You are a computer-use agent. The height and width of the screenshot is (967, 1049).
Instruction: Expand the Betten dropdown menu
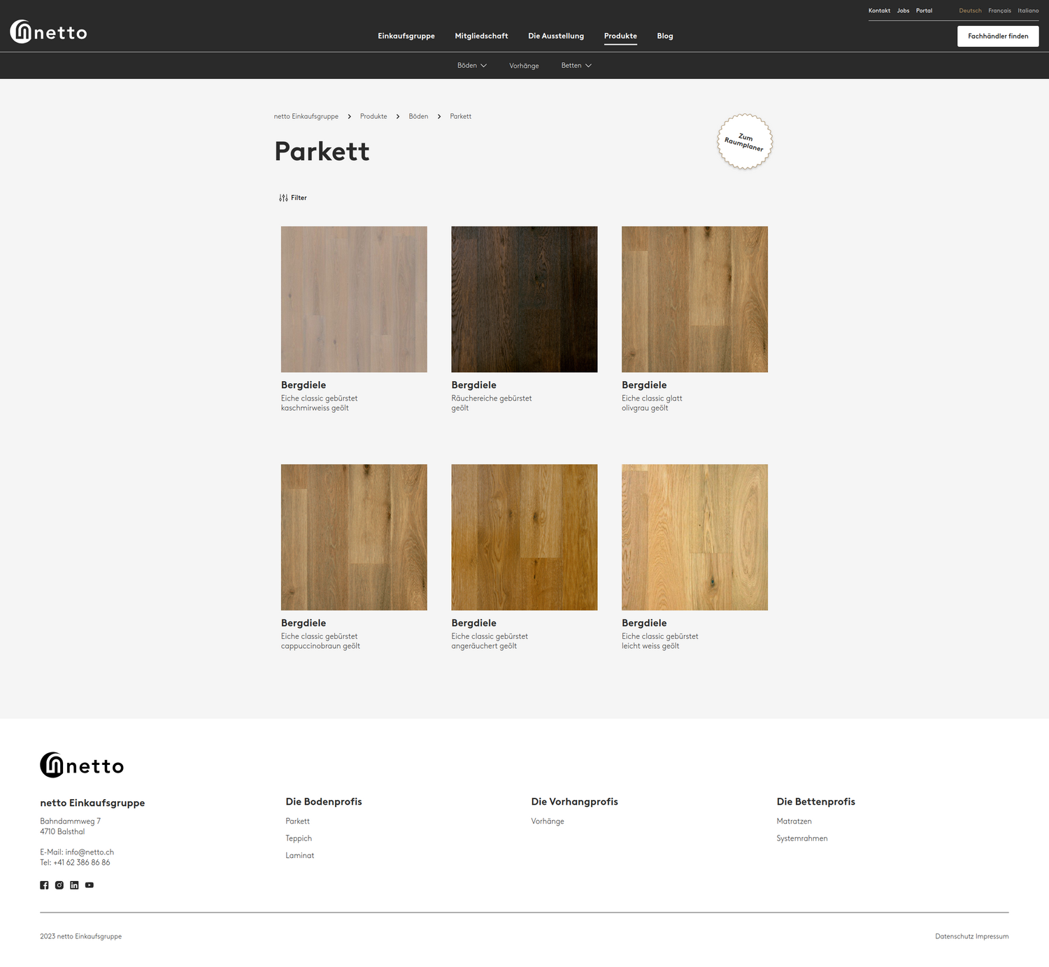click(576, 66)
